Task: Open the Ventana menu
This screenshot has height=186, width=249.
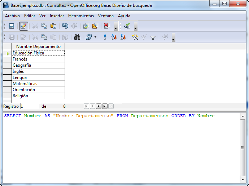Action: [x=106, y=16]
